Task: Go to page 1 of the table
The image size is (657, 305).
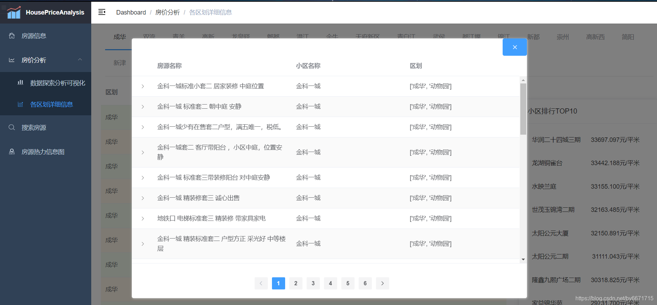Action: [278, 283]
